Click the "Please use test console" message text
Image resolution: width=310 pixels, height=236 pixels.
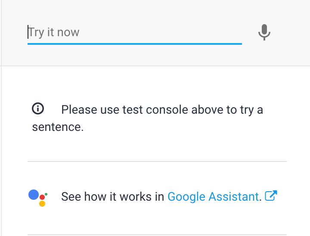click(162, 110)
